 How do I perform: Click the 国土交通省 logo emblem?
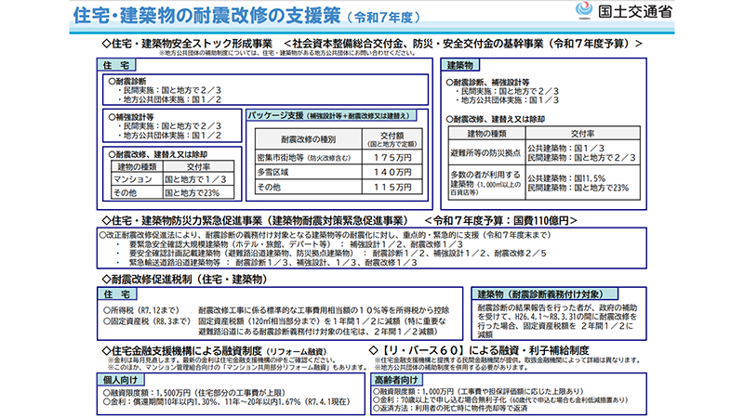tap(584, 10)
